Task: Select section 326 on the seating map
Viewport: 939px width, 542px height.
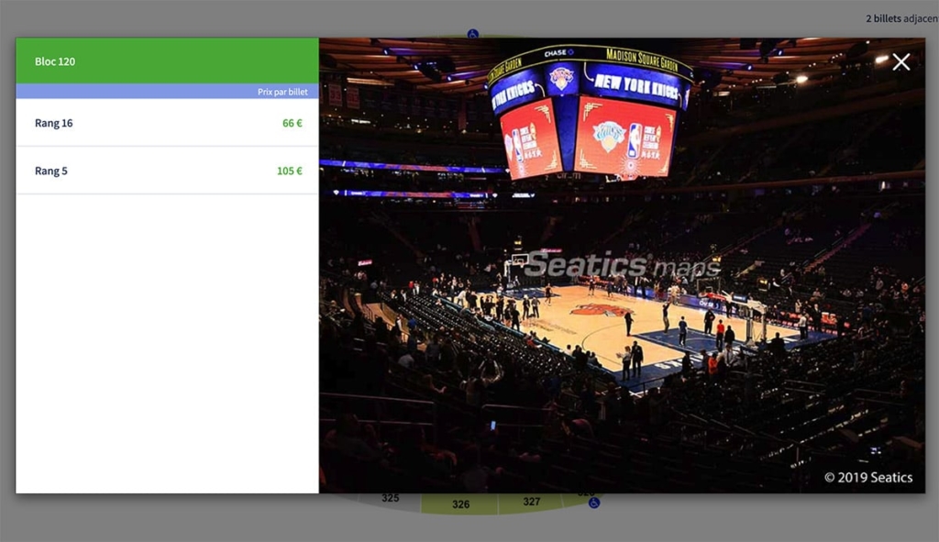Action: 461,503
